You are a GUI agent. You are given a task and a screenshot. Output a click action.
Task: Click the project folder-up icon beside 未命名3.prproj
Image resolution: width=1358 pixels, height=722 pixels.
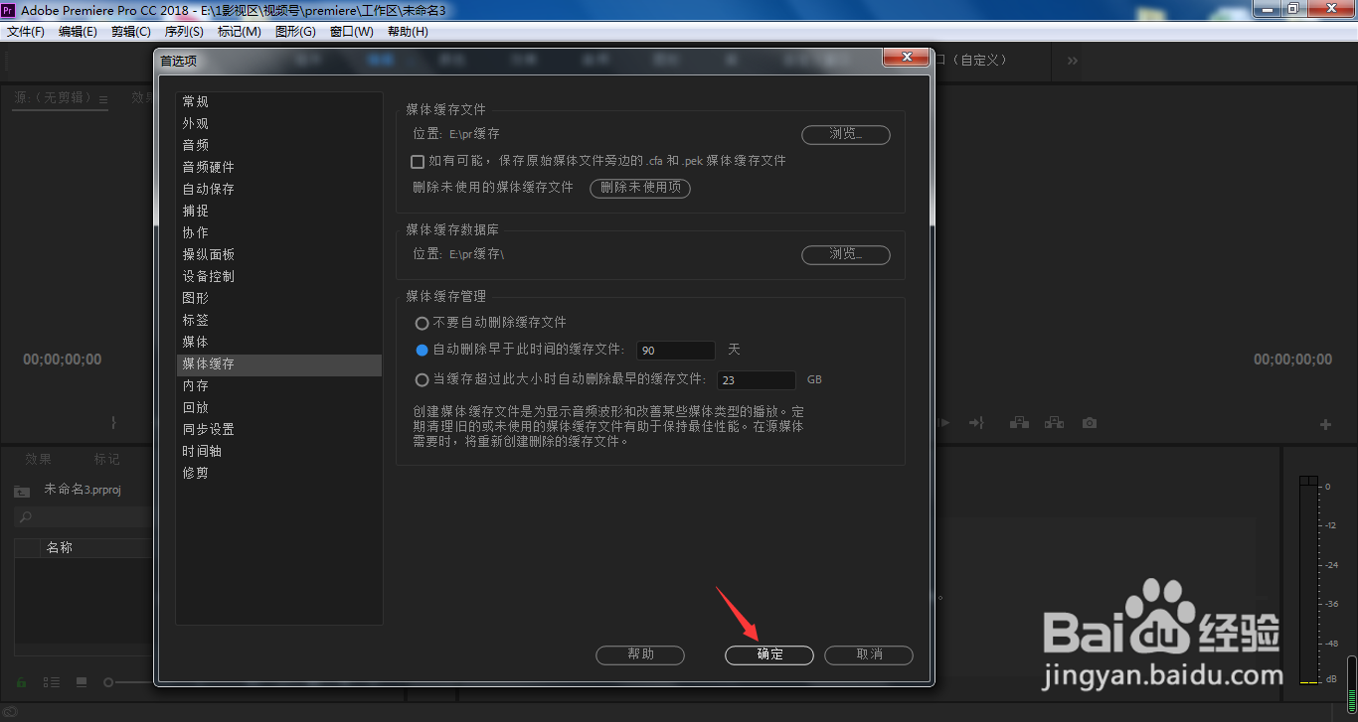[22, 491]
